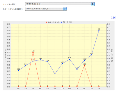Click the stepper arrows on すべてのエントリー
The image size is (118, 93).
[93, 4]
